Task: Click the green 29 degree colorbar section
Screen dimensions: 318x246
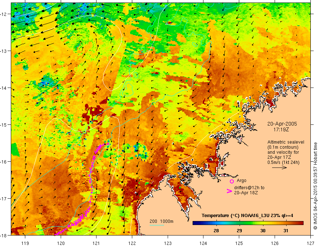Action: coord(240,223)
